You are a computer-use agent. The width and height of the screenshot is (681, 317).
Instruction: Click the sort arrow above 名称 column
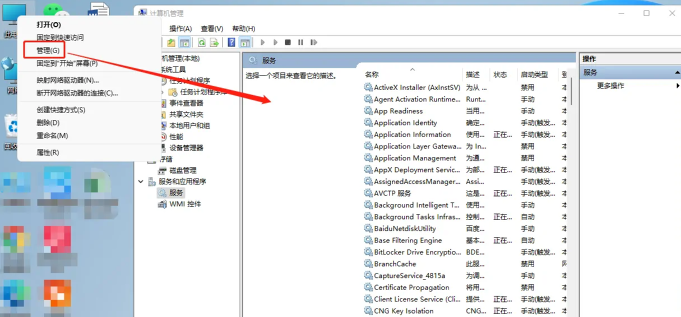point(413,69)
